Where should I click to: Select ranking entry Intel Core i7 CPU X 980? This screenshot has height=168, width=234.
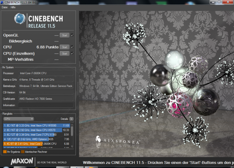pyautogui.click(x=37, y=134)
